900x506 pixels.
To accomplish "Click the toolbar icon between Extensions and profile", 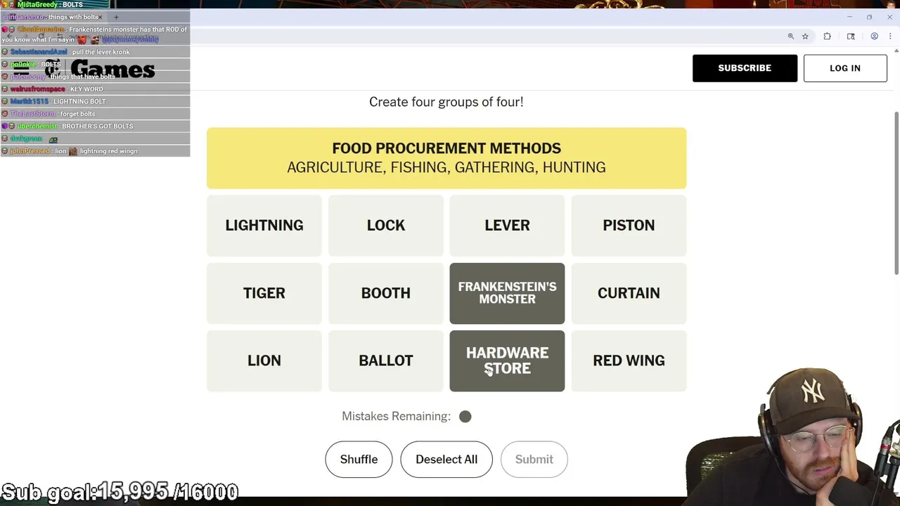I will 851,37.
